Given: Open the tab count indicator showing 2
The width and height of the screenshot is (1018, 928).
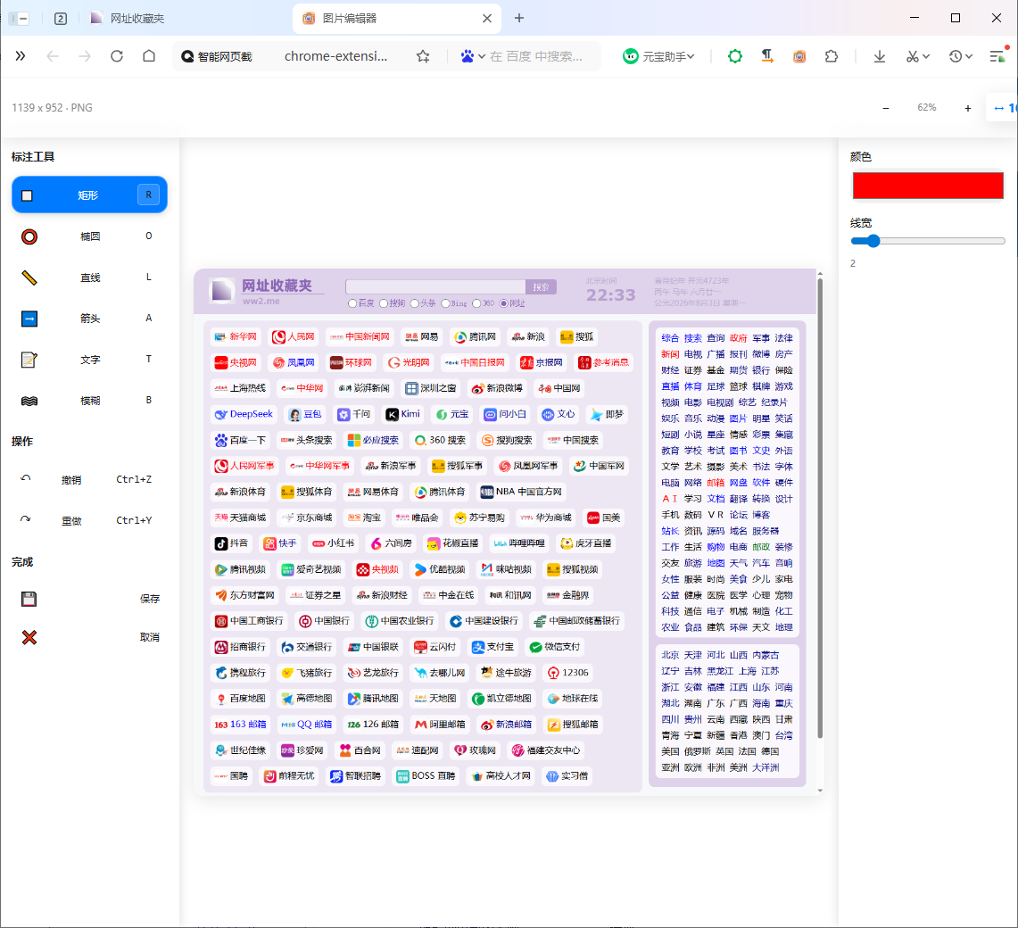Looking at the screenshot, I should coord(61,19).
